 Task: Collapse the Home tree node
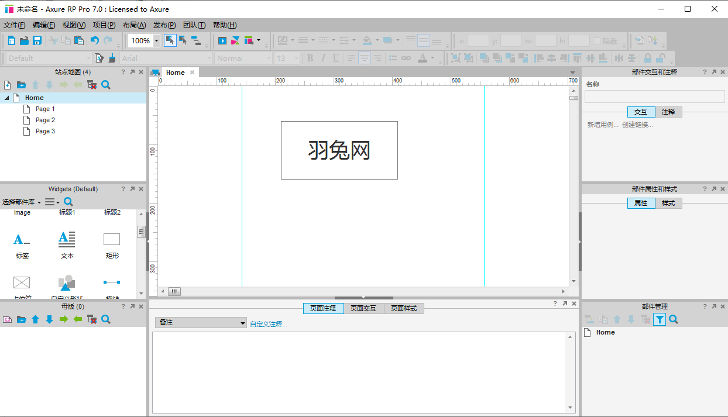coord(6,98)
